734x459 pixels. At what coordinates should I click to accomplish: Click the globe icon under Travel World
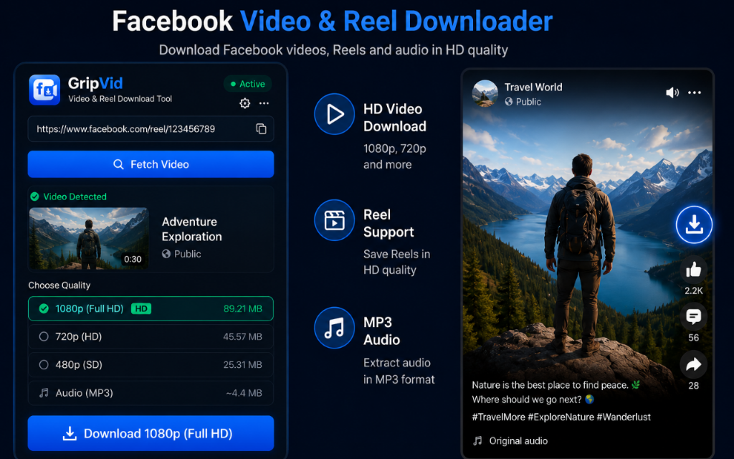(x=509, y=102)
